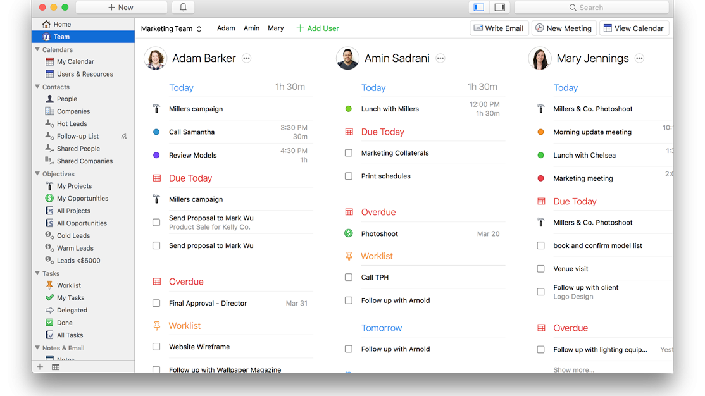Click the Search input field
705x396 pixels.
[591, 8]
